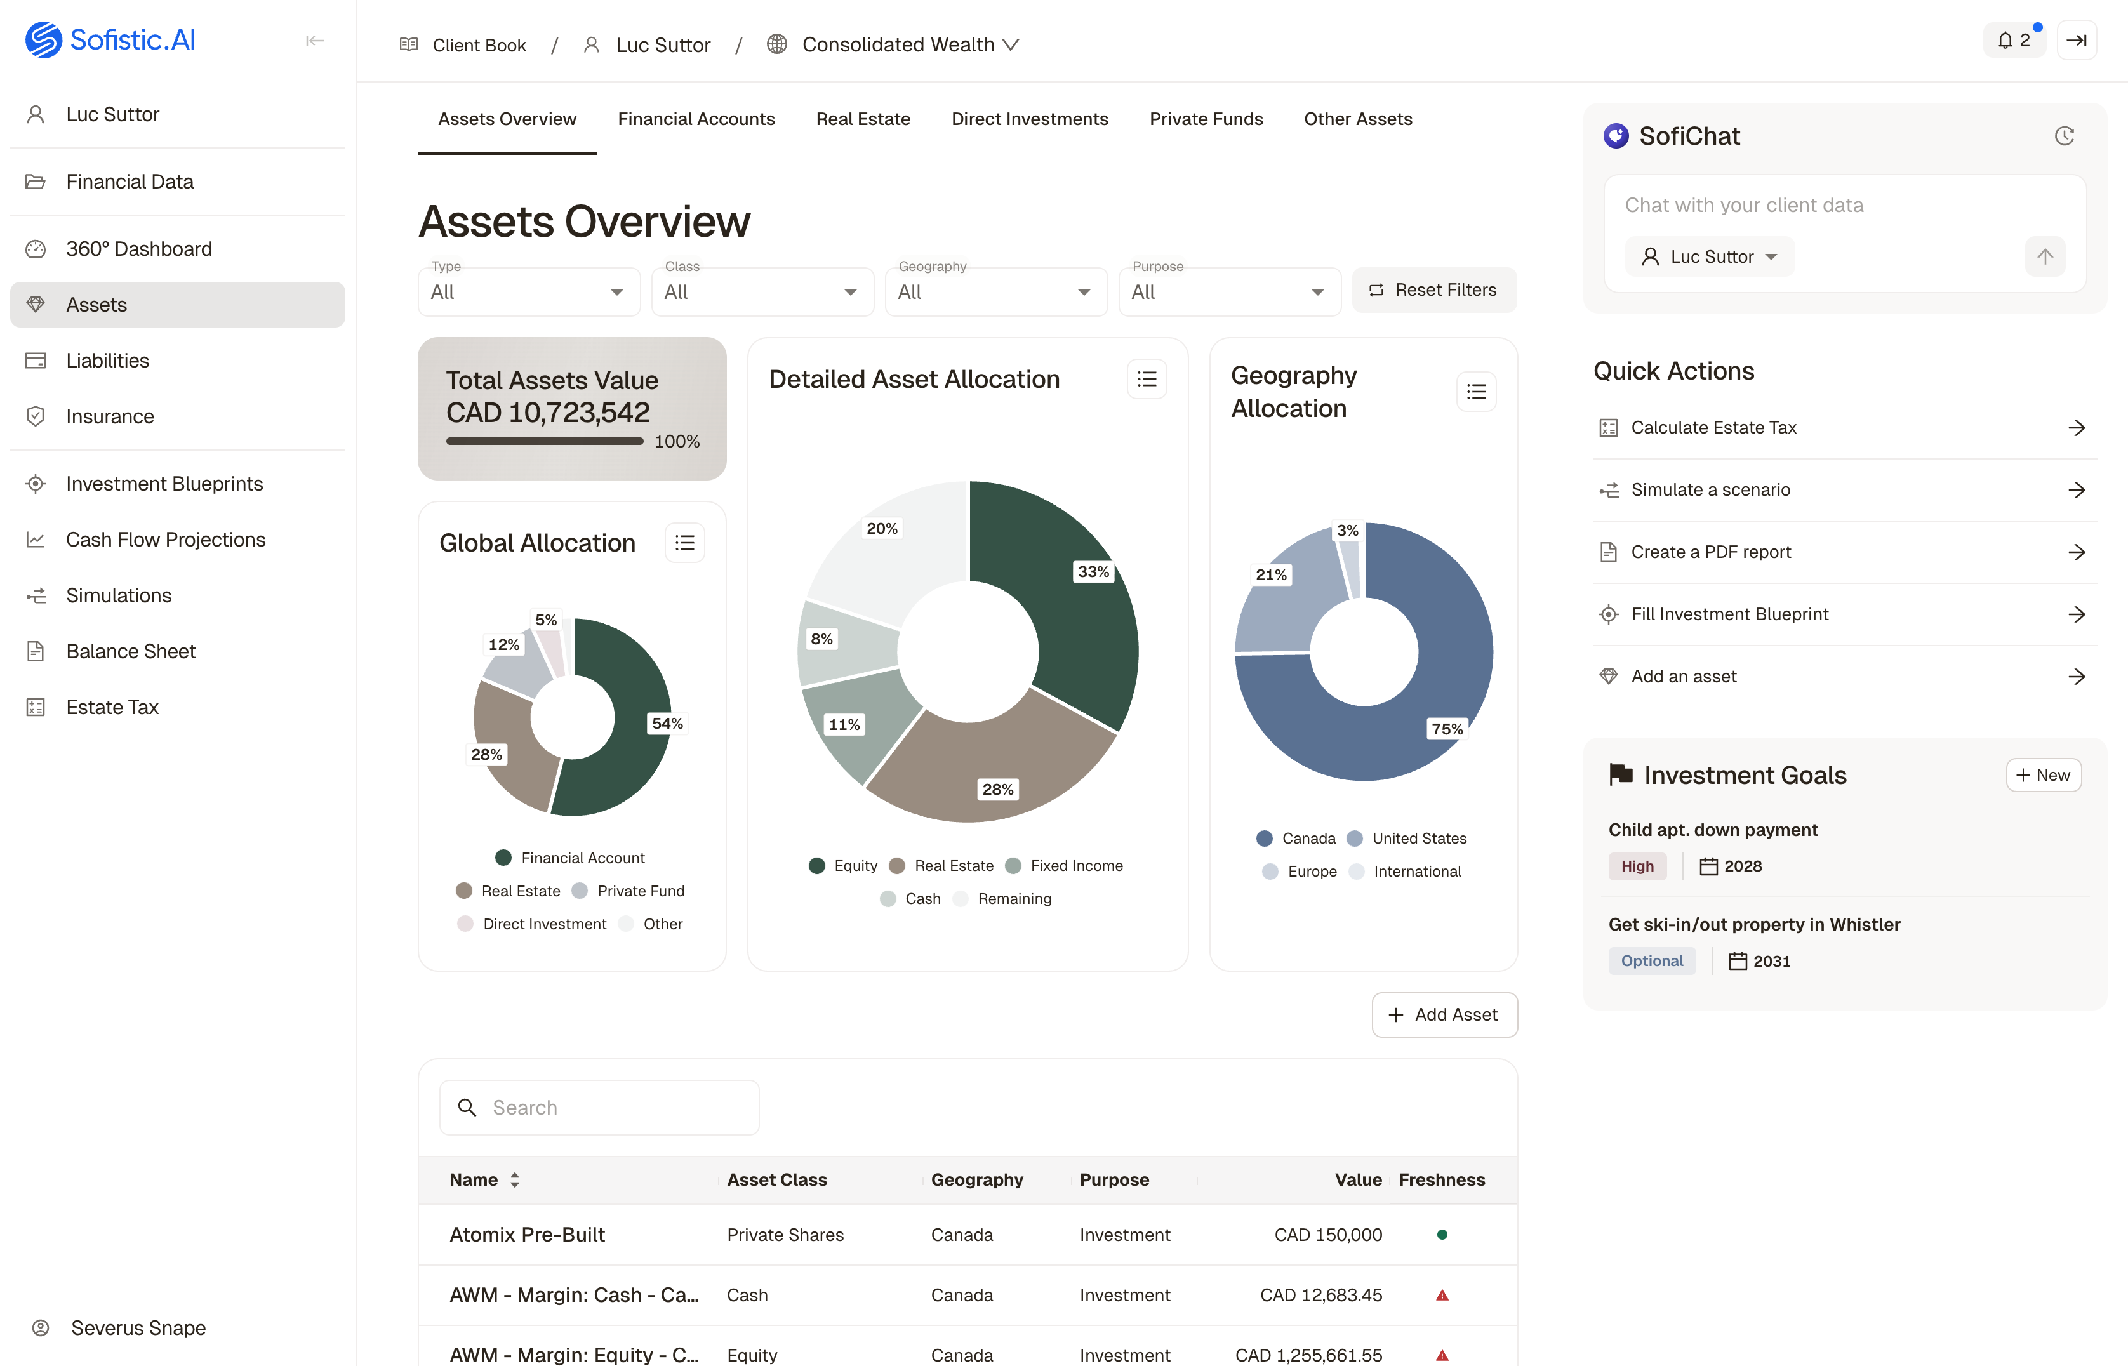Image resolution: width=2128 pixels, height=1366 pixels.
Task: Switch to the Real Estate tab
Action: (x=862, y=119)
